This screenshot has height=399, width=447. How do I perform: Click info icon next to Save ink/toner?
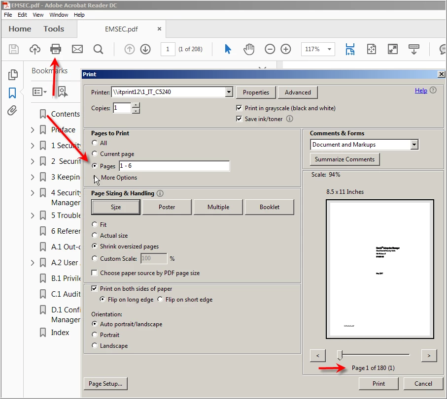click(x=289, y=119)
